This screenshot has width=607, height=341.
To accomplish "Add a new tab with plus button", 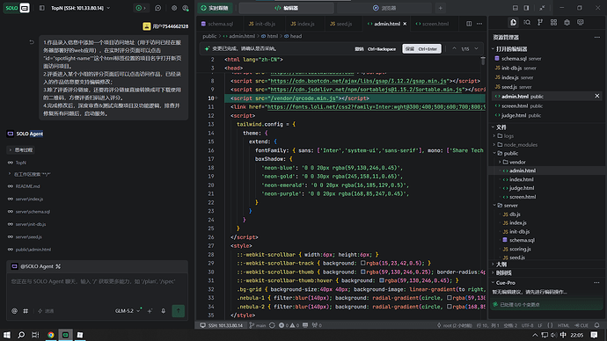I will (440, 8).
